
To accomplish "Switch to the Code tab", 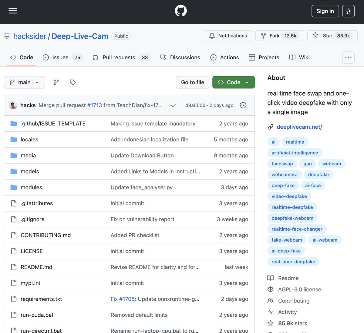I will 22,58.
